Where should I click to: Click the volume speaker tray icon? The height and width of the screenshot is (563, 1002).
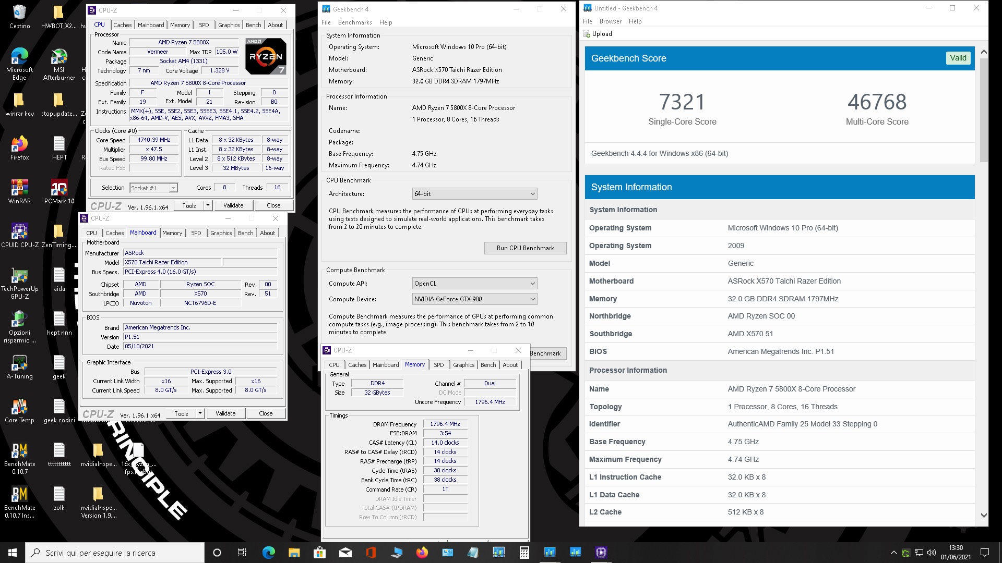coord(931,553)
